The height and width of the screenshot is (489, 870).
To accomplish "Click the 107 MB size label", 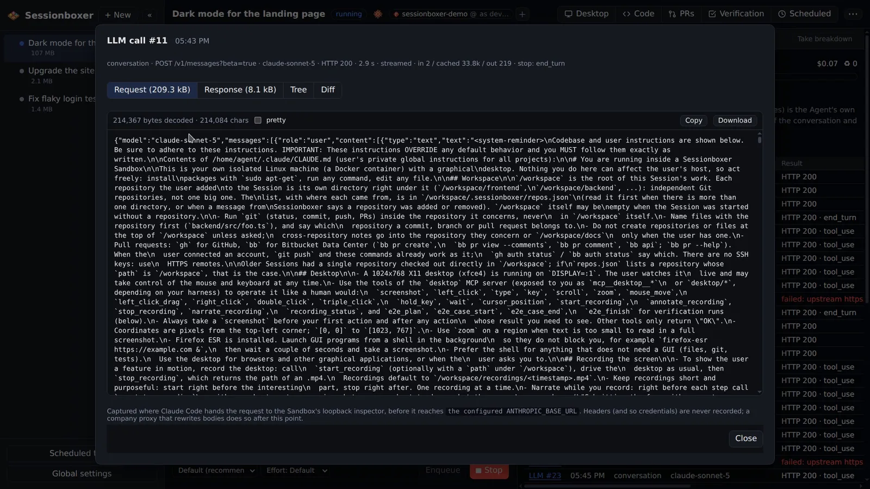I will click(43, 53).
